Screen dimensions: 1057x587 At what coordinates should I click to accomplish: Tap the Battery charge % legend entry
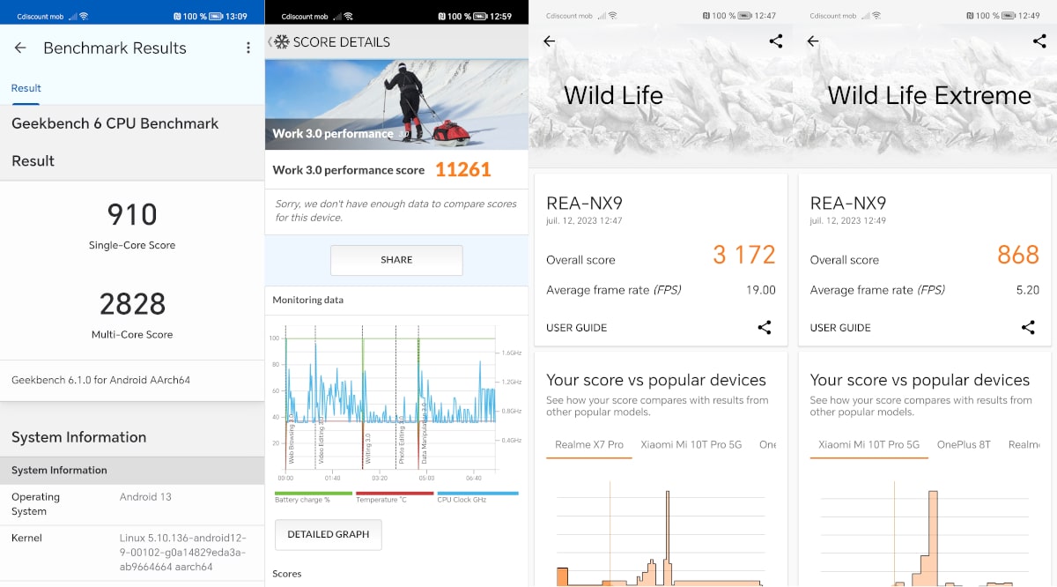tap(313, 497)
